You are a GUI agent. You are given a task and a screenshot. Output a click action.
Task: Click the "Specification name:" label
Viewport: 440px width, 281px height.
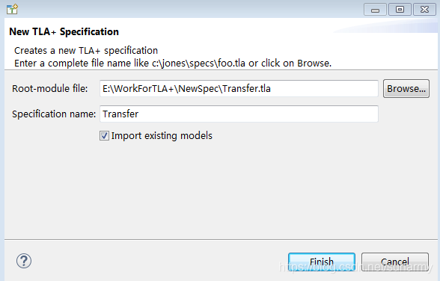pos(54,114)
